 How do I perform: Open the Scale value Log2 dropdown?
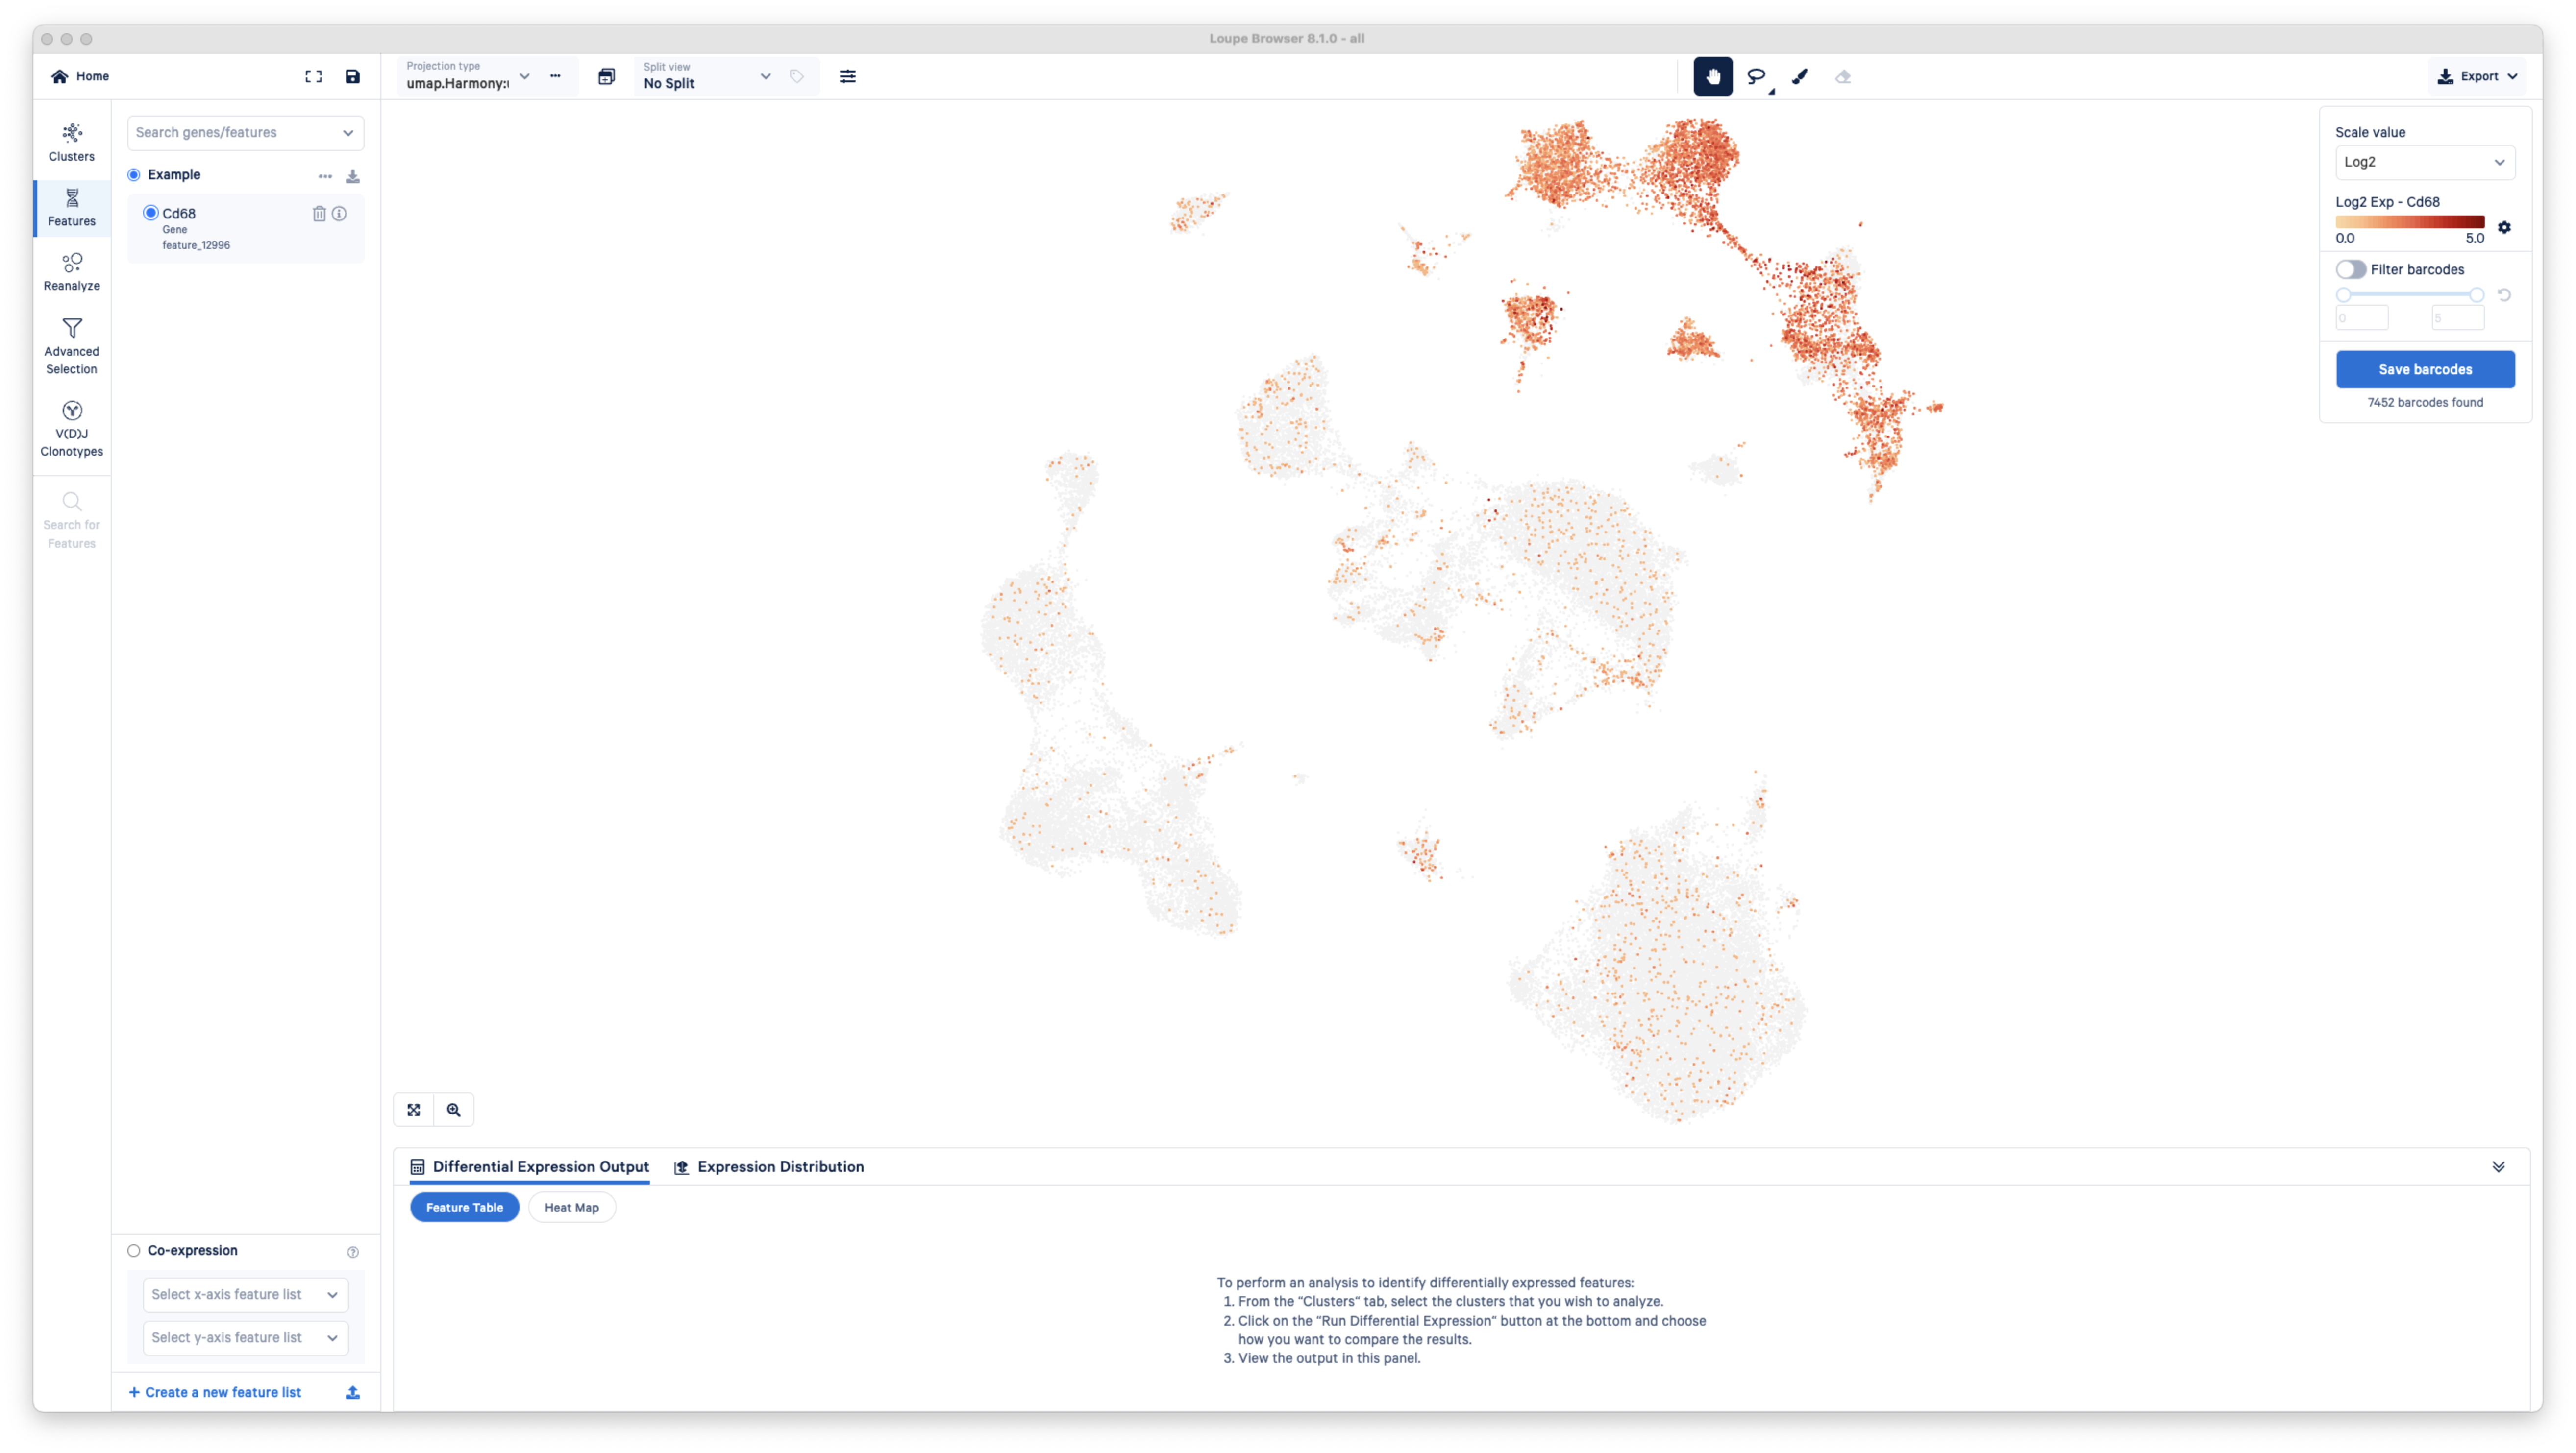click(2424, 162)
